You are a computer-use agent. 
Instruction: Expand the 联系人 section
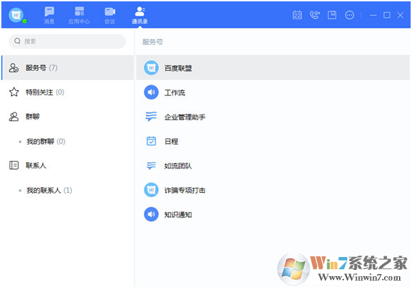coord(68,166)
